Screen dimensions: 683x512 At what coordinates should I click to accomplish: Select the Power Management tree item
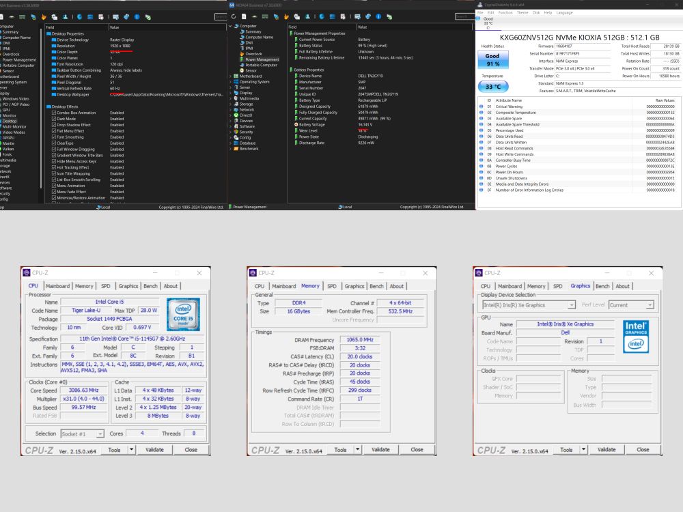coord(262,59)
